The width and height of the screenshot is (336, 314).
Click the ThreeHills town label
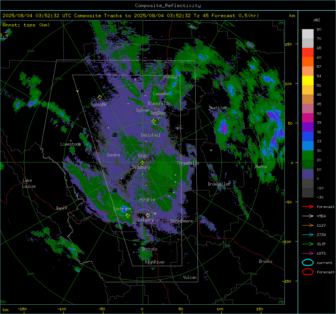(x=188, y=163)
